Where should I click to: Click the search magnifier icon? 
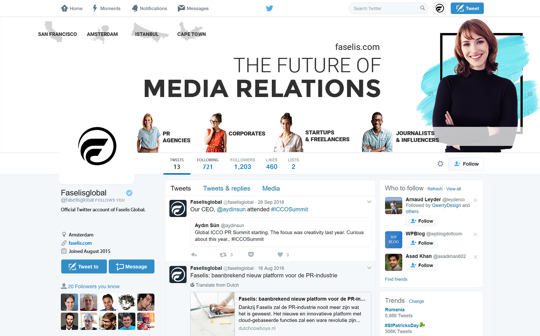point(422,8)
